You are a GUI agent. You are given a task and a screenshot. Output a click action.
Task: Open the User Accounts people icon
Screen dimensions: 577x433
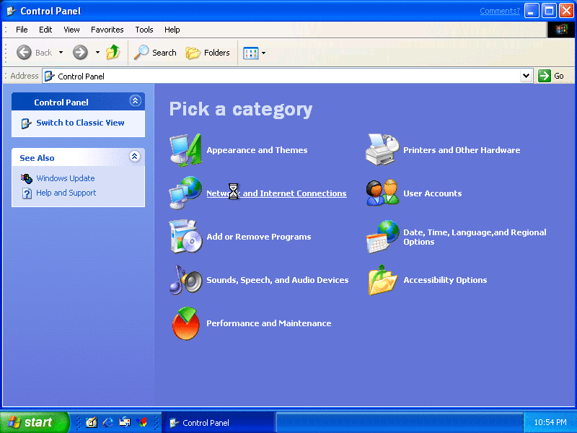(x=382, y=193)
